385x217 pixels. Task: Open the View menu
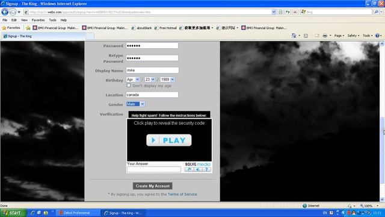(24, 20)
